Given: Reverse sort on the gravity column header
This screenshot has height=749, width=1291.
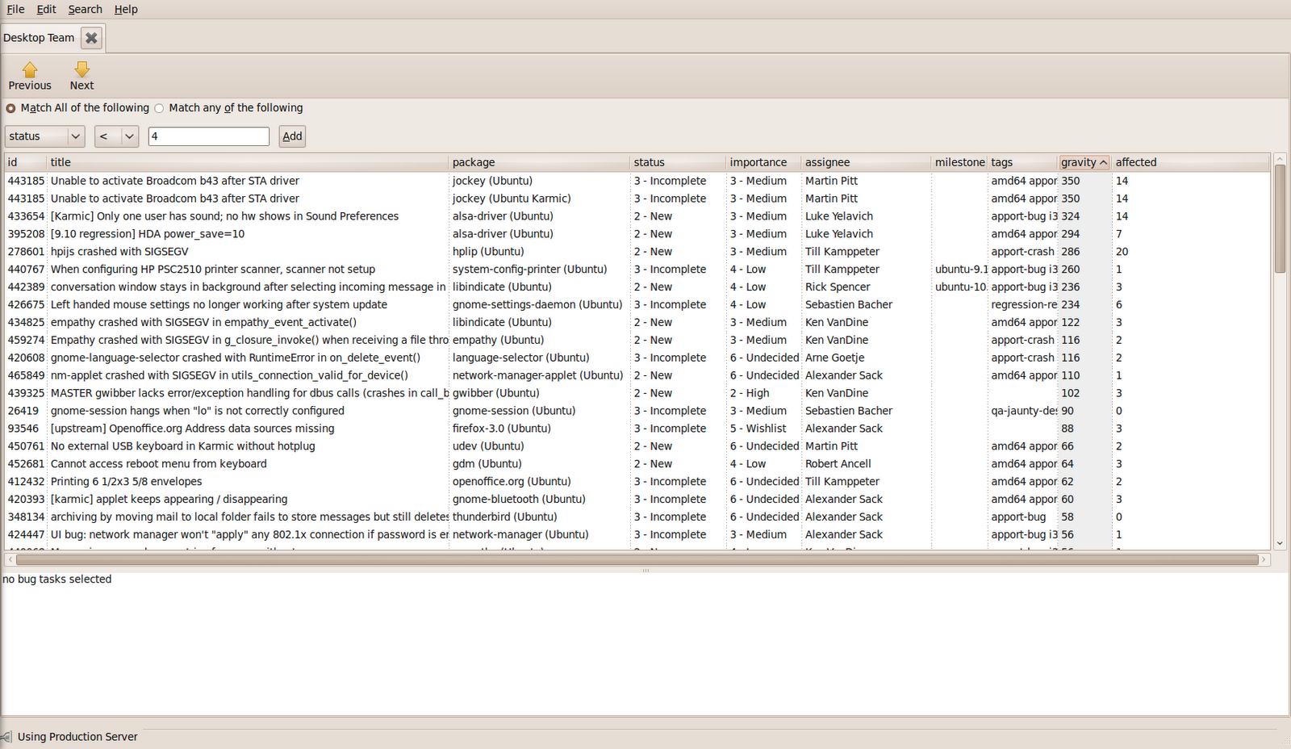Looking at the screenshot, I should coord(1085,162).
